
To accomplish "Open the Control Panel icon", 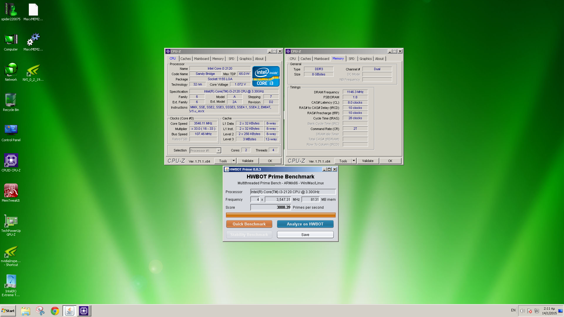I will point(11,133).
